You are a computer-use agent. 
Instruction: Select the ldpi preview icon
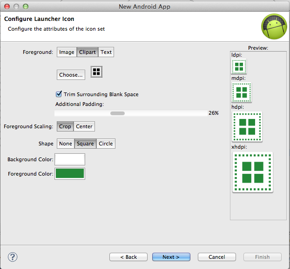point(239,66)
